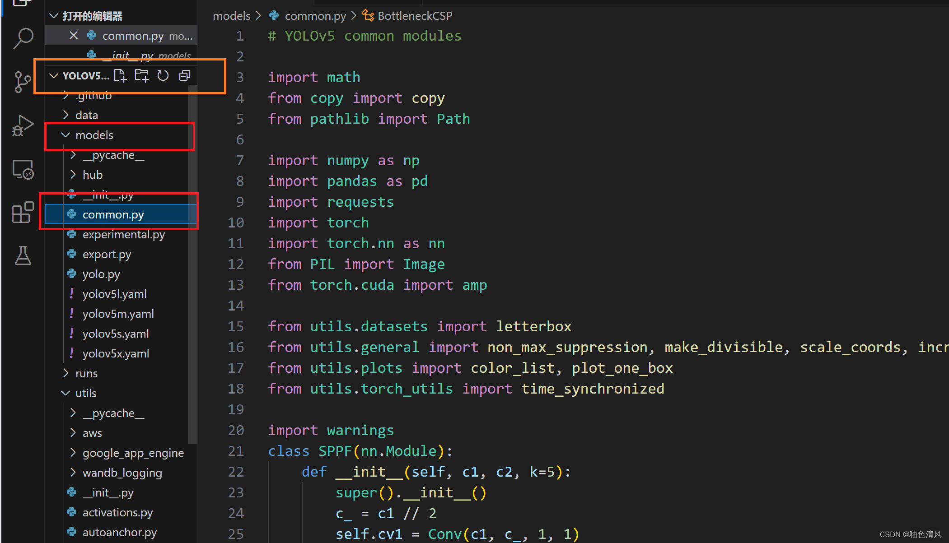949x543 pixels.
Task: Open yolov5s.yaml in the file tree
Action: [x=115, y=334]
